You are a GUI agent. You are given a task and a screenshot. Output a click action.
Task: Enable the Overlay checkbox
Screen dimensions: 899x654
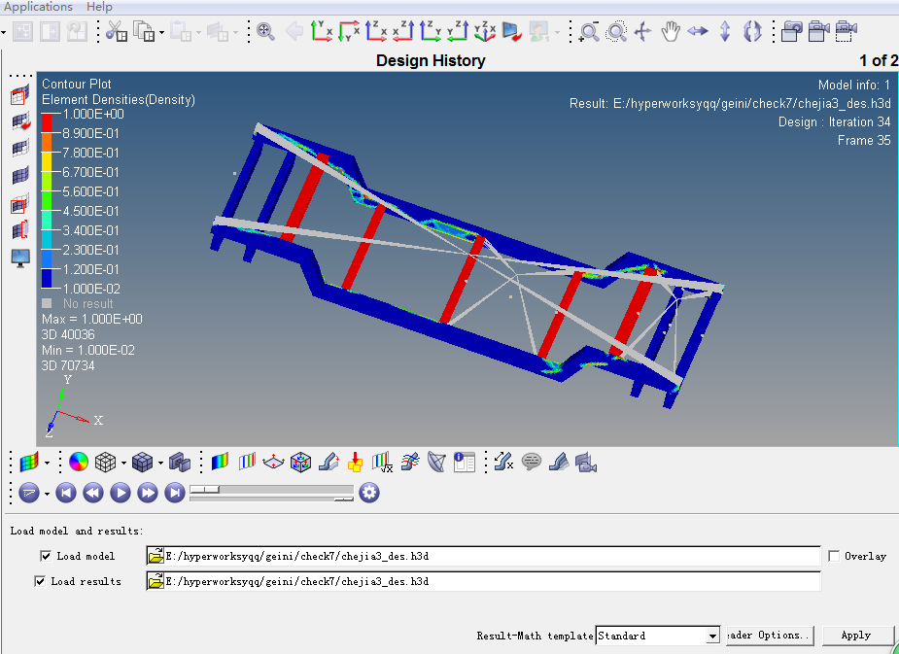coord(834,556)
